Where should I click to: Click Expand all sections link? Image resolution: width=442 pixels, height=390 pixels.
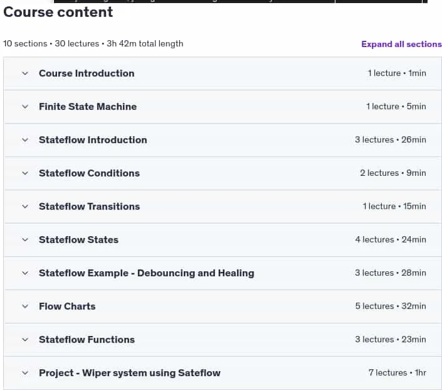pyautogui.click(x=401, y=44)
